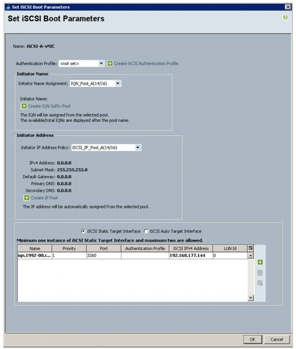296x349 pixels.
Task: Click the plus icon beside Create IP Pool
Action: click(x=26, y=198)
